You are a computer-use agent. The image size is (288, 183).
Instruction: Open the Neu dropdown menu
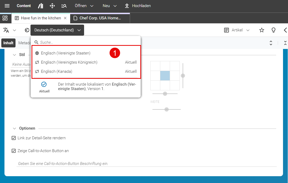click(x=110, y=6)
